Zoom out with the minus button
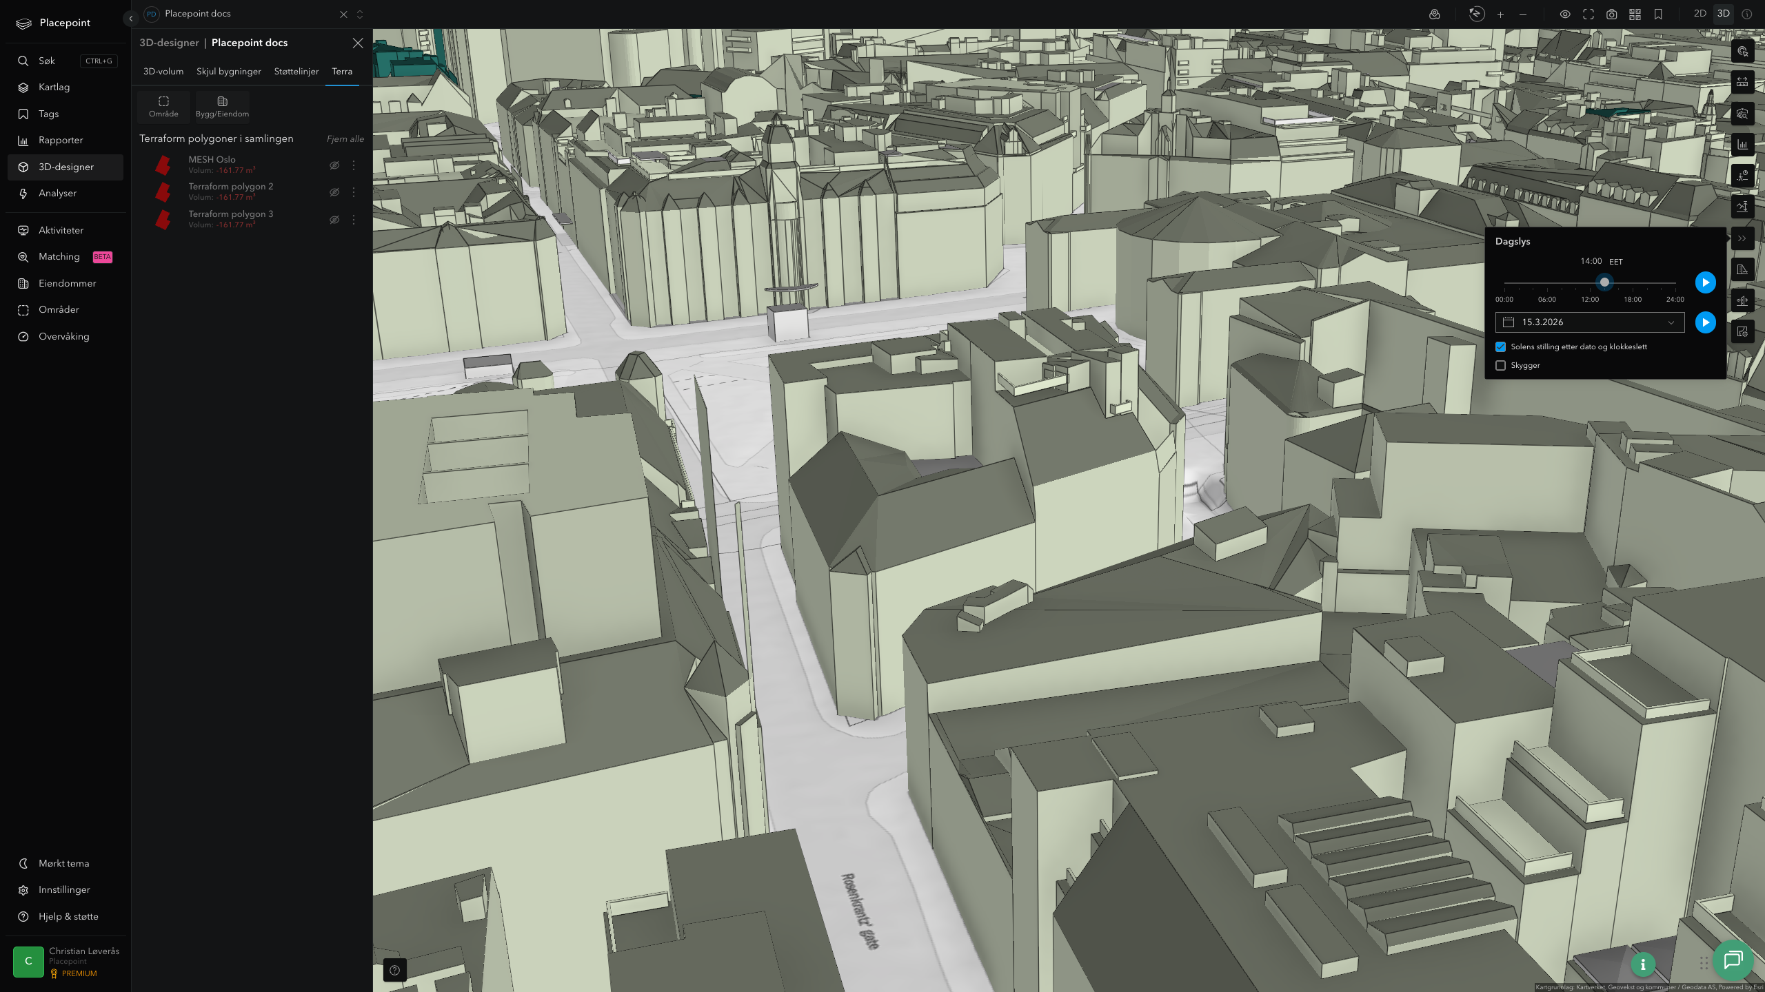 [x=1523, y=14]
